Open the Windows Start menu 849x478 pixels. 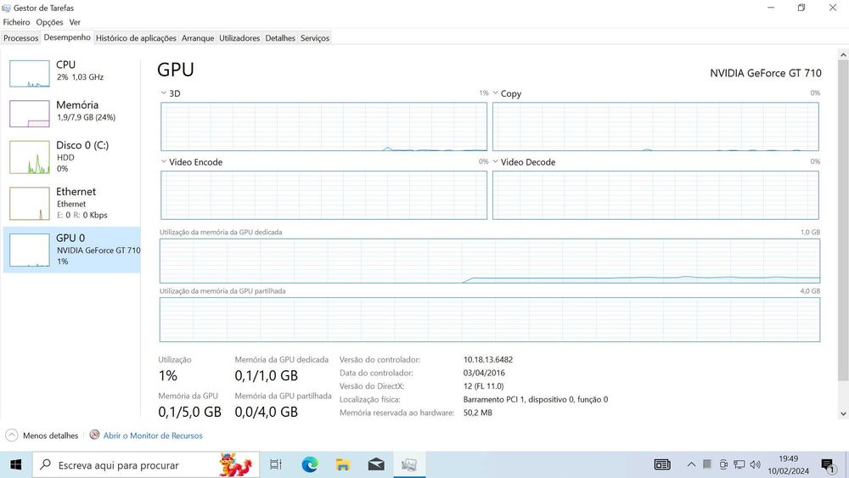point(15,464)
